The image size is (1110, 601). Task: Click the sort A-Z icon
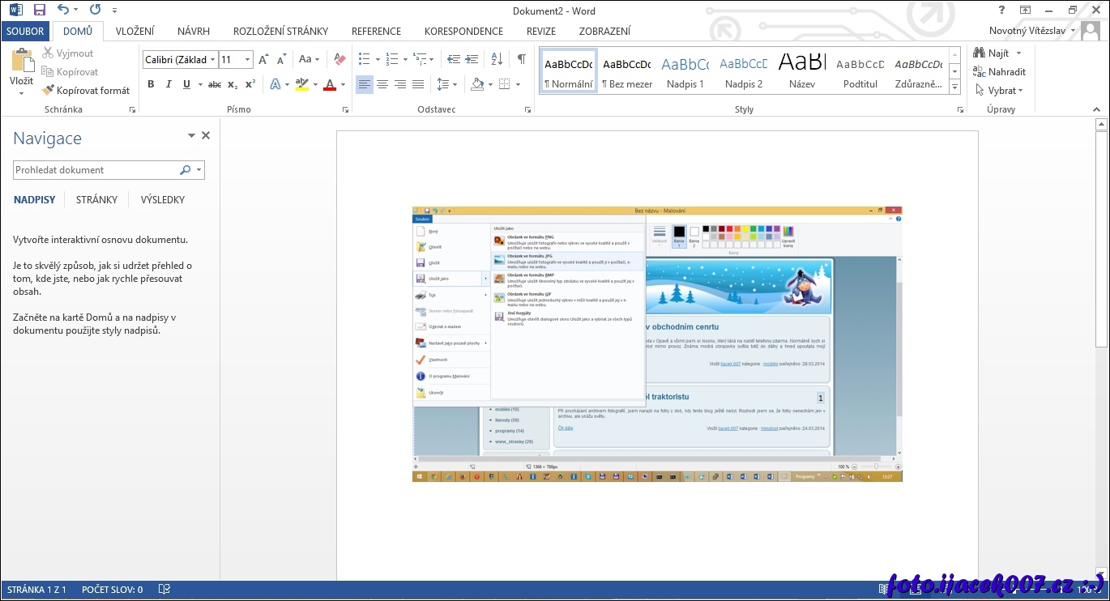coord(497,59)
